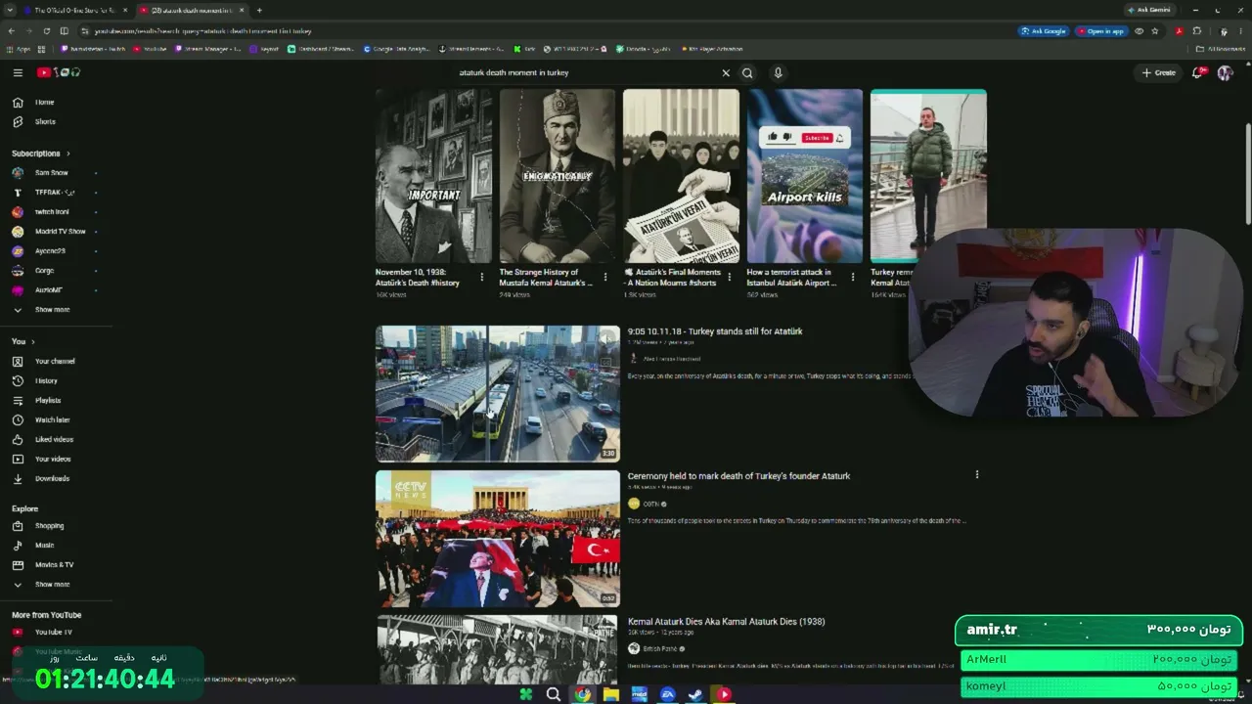This screenshot has height=704, width=1252.
Task: Play the Strange History of Mustafa Kemal short
Action: click(558, 176)
